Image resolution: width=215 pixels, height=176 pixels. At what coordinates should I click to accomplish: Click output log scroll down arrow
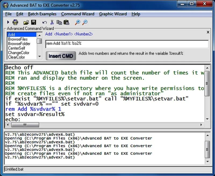click(x=207, y=161)
